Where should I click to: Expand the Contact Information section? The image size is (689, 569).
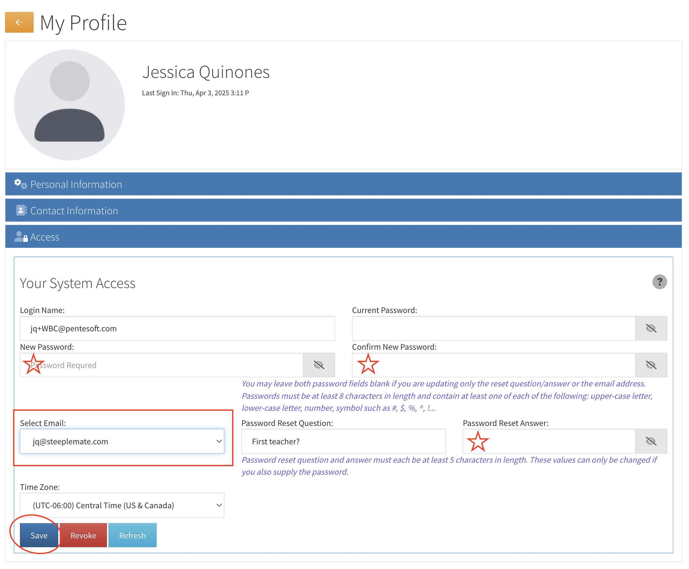tap(343, 210)
